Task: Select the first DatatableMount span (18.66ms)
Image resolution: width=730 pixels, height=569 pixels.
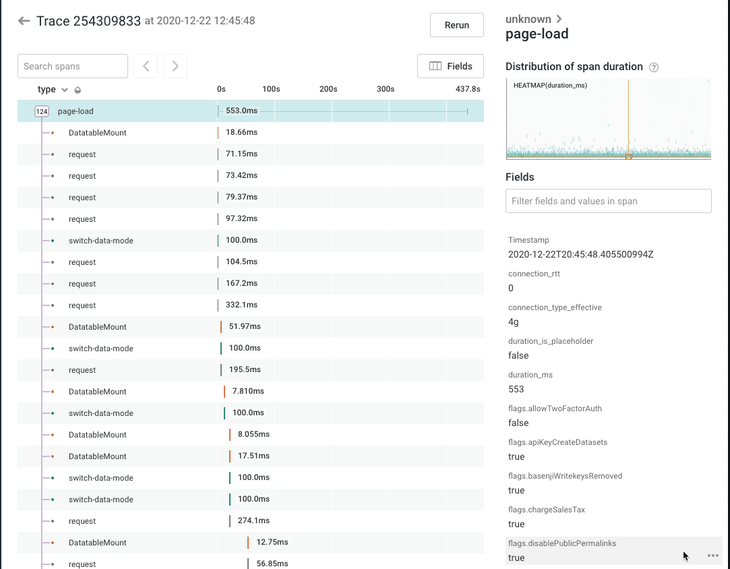Action: coord(97,133)
